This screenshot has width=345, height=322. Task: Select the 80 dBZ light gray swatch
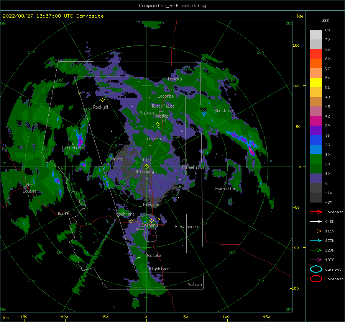click(x=316, y=35)
